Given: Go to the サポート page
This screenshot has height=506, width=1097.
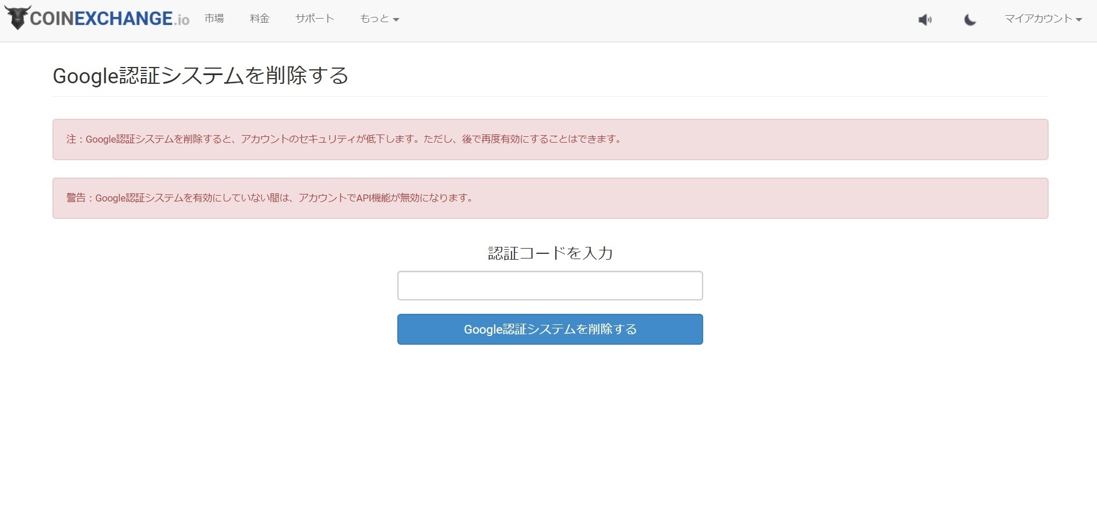Looking at the screenshot, I should pos(315,19).
